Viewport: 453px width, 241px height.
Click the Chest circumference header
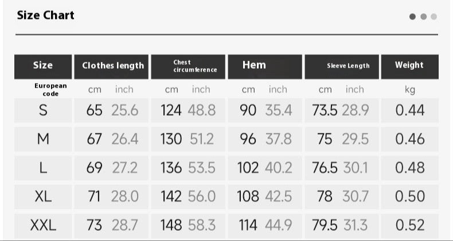189,66
